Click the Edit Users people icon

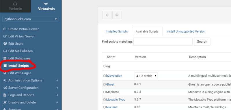tap(5, 43)
